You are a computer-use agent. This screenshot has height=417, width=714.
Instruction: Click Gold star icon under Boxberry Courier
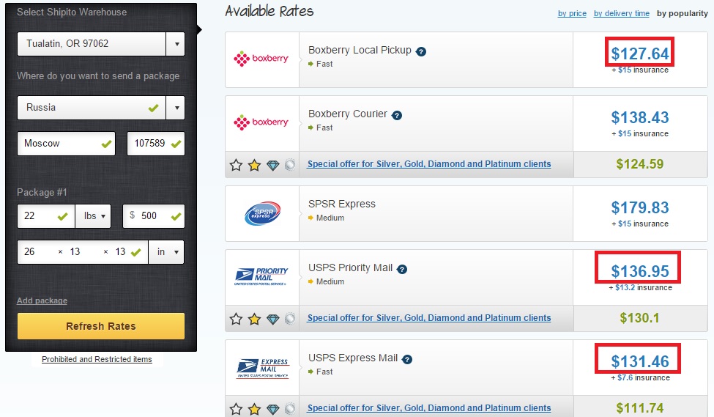coord(254,164)
